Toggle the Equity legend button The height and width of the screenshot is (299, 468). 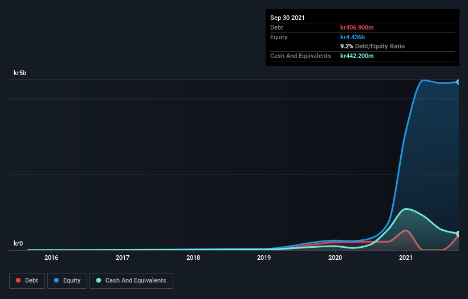tap(67, 281)
